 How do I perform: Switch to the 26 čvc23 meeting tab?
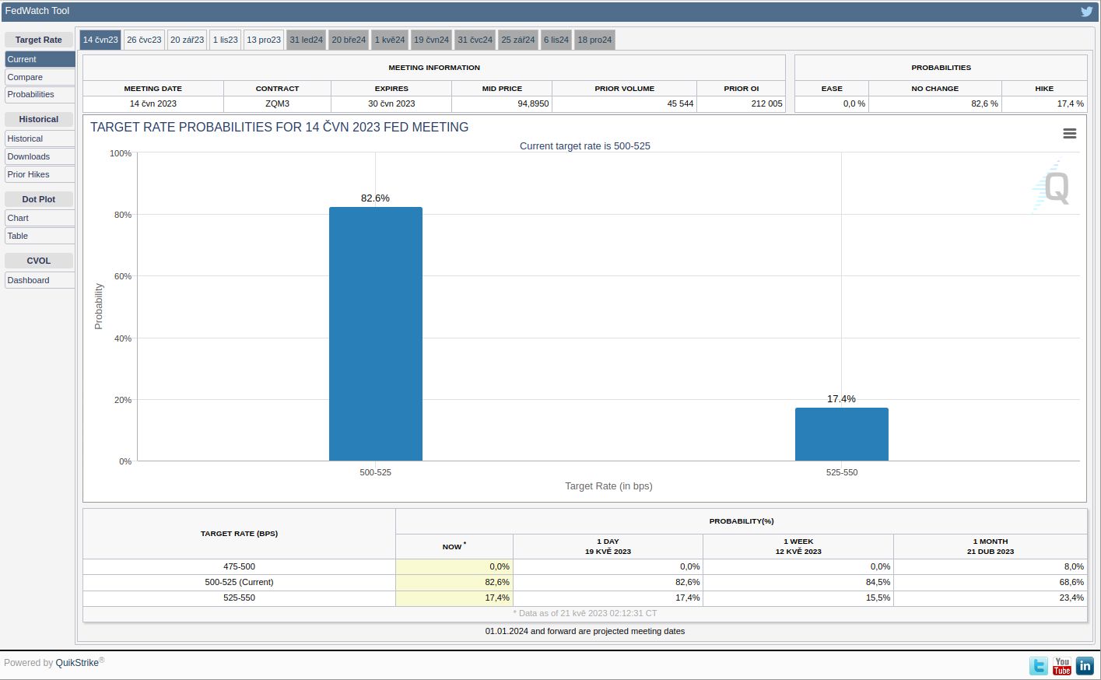[x=144, y=40]
